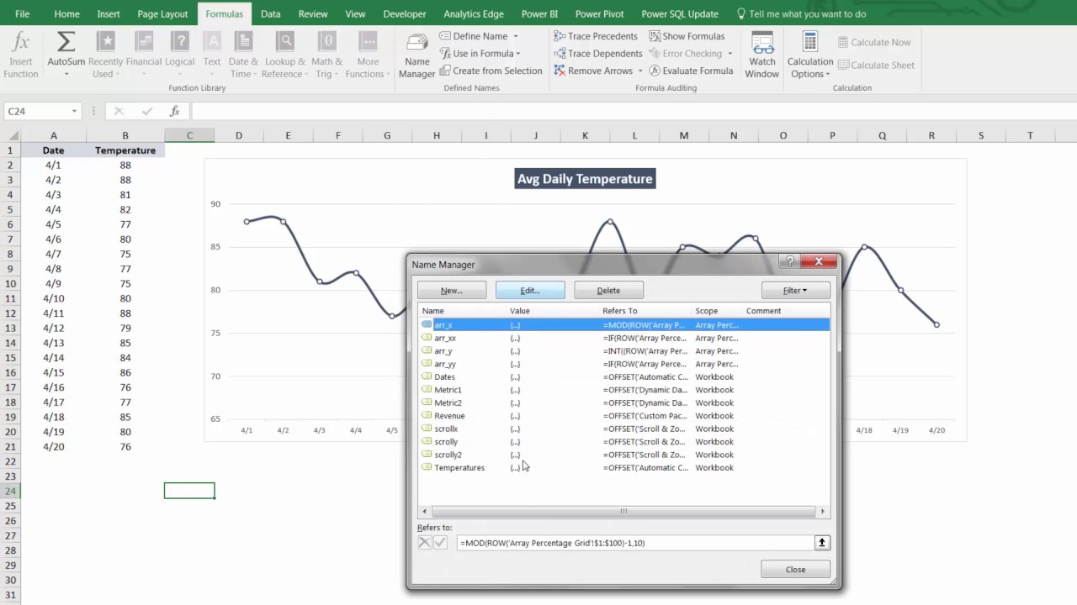This screenshot has width=1077, height=605.
Task: Open the Math & Trig functions
Action: click(x=327, y=55)
